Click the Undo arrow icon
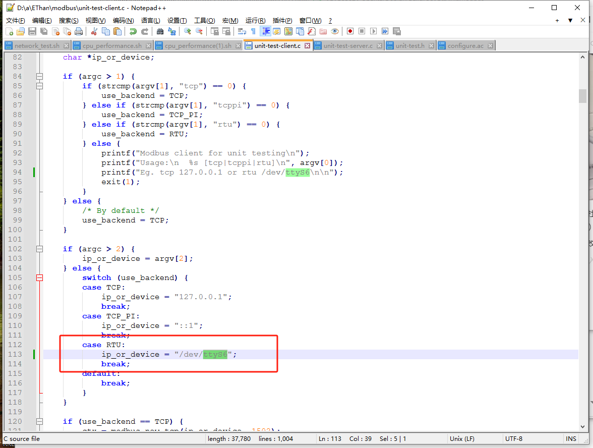This screenshot has width=593, height=448. point(133,31)
